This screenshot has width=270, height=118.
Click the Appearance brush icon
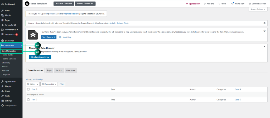2,82
